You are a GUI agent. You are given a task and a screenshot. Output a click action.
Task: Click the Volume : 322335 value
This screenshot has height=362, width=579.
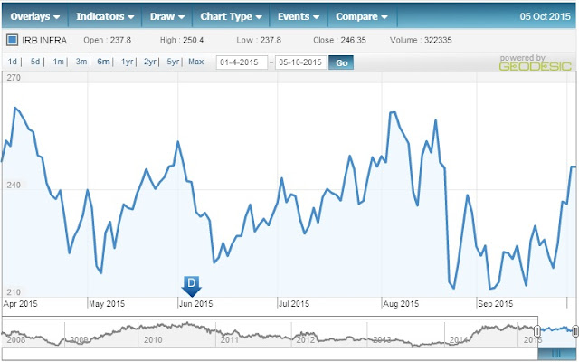[421, 40]
